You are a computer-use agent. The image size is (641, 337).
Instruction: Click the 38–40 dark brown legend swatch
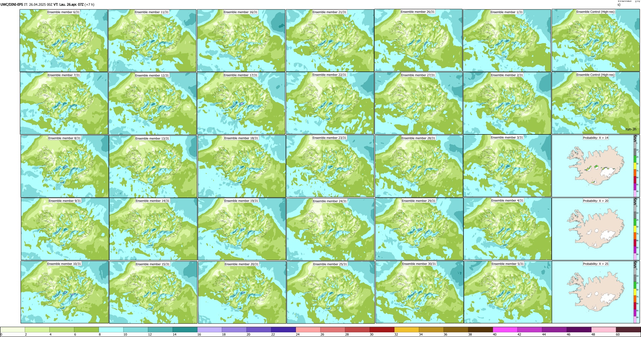[x=480, y=330]
